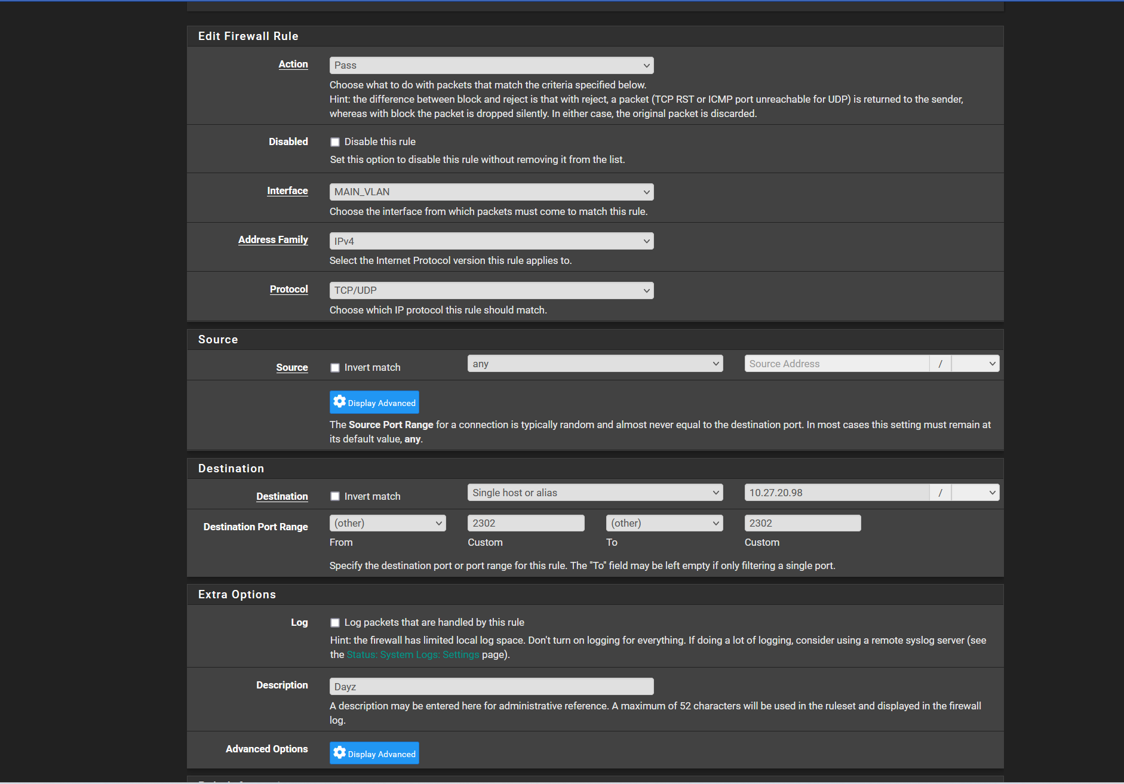Click the To custom port field 2302
1124x784 pixels.
point(803,523)
